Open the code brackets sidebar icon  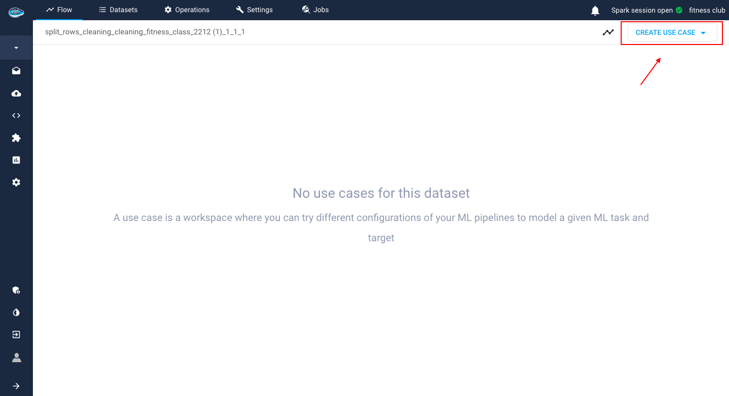16,115
